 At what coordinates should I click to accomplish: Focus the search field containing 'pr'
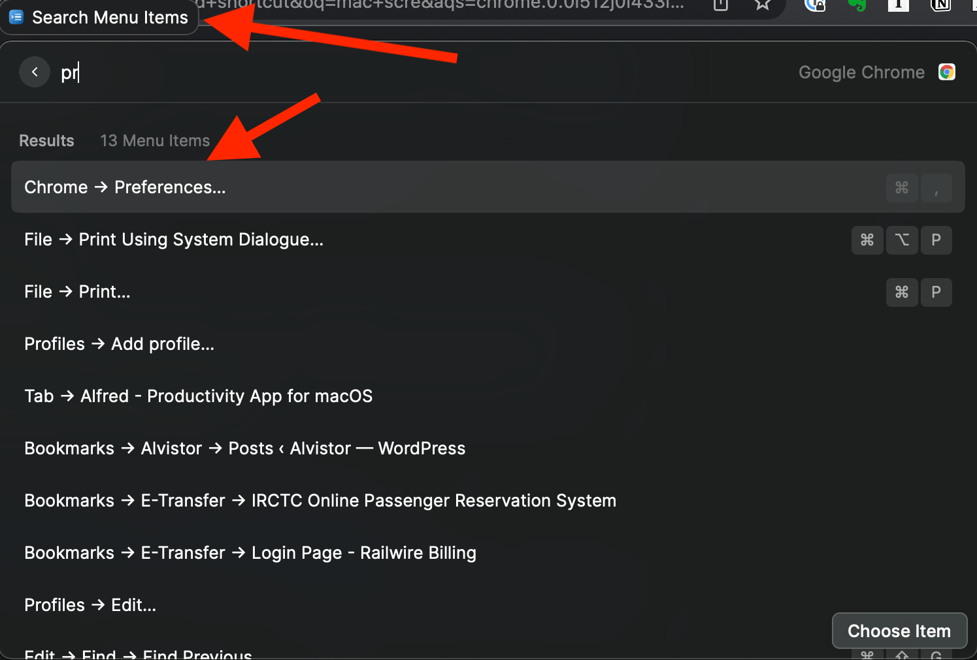pos(418,72)
